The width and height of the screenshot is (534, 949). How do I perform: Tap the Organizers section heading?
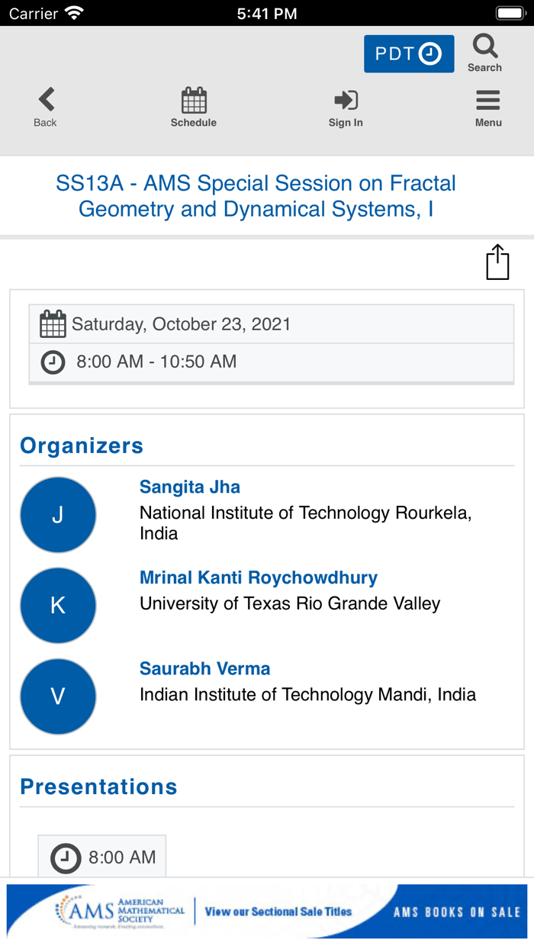(82, 446)
